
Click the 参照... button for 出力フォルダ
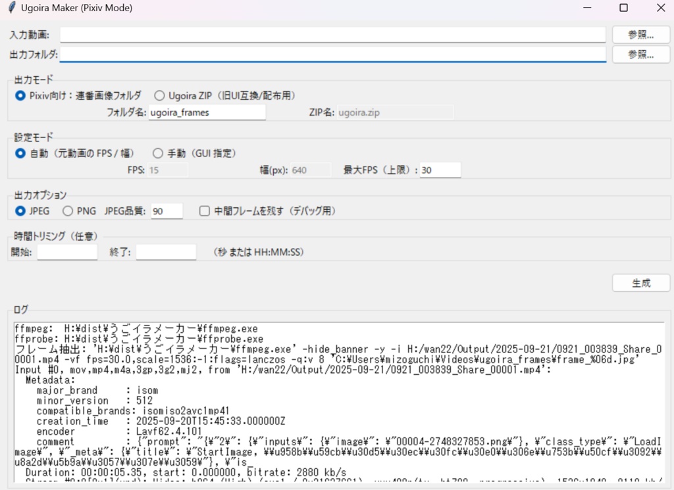click(x=641, y=55)
